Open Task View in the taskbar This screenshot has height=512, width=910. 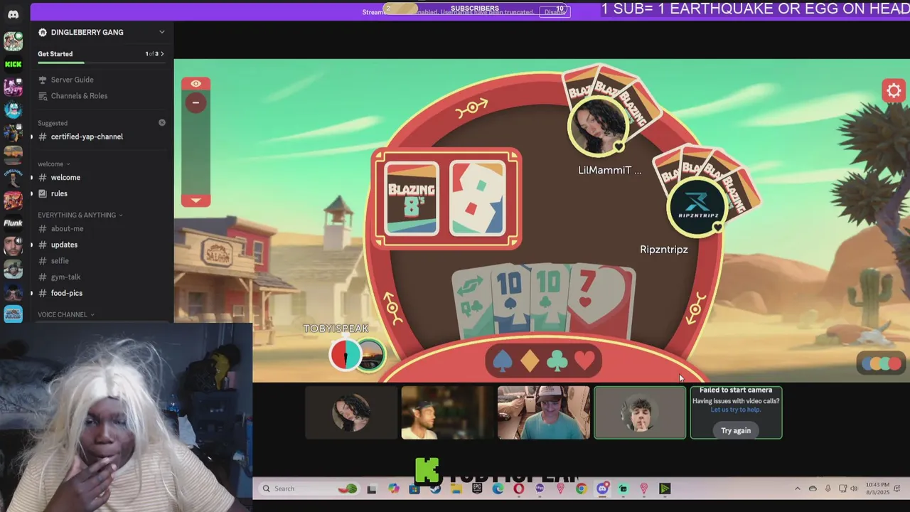click(x=371, y=489)
